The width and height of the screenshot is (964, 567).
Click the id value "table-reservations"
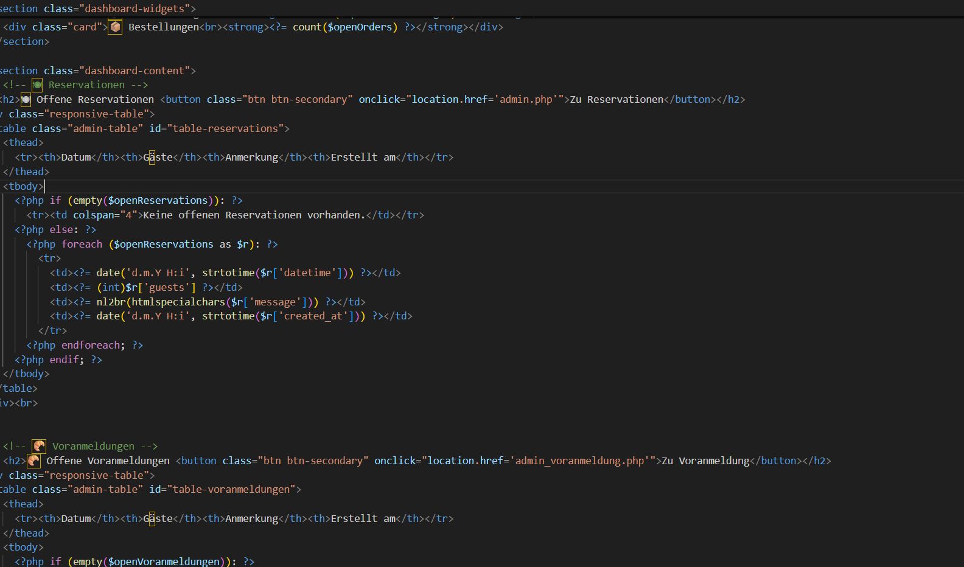coord(225,129)
